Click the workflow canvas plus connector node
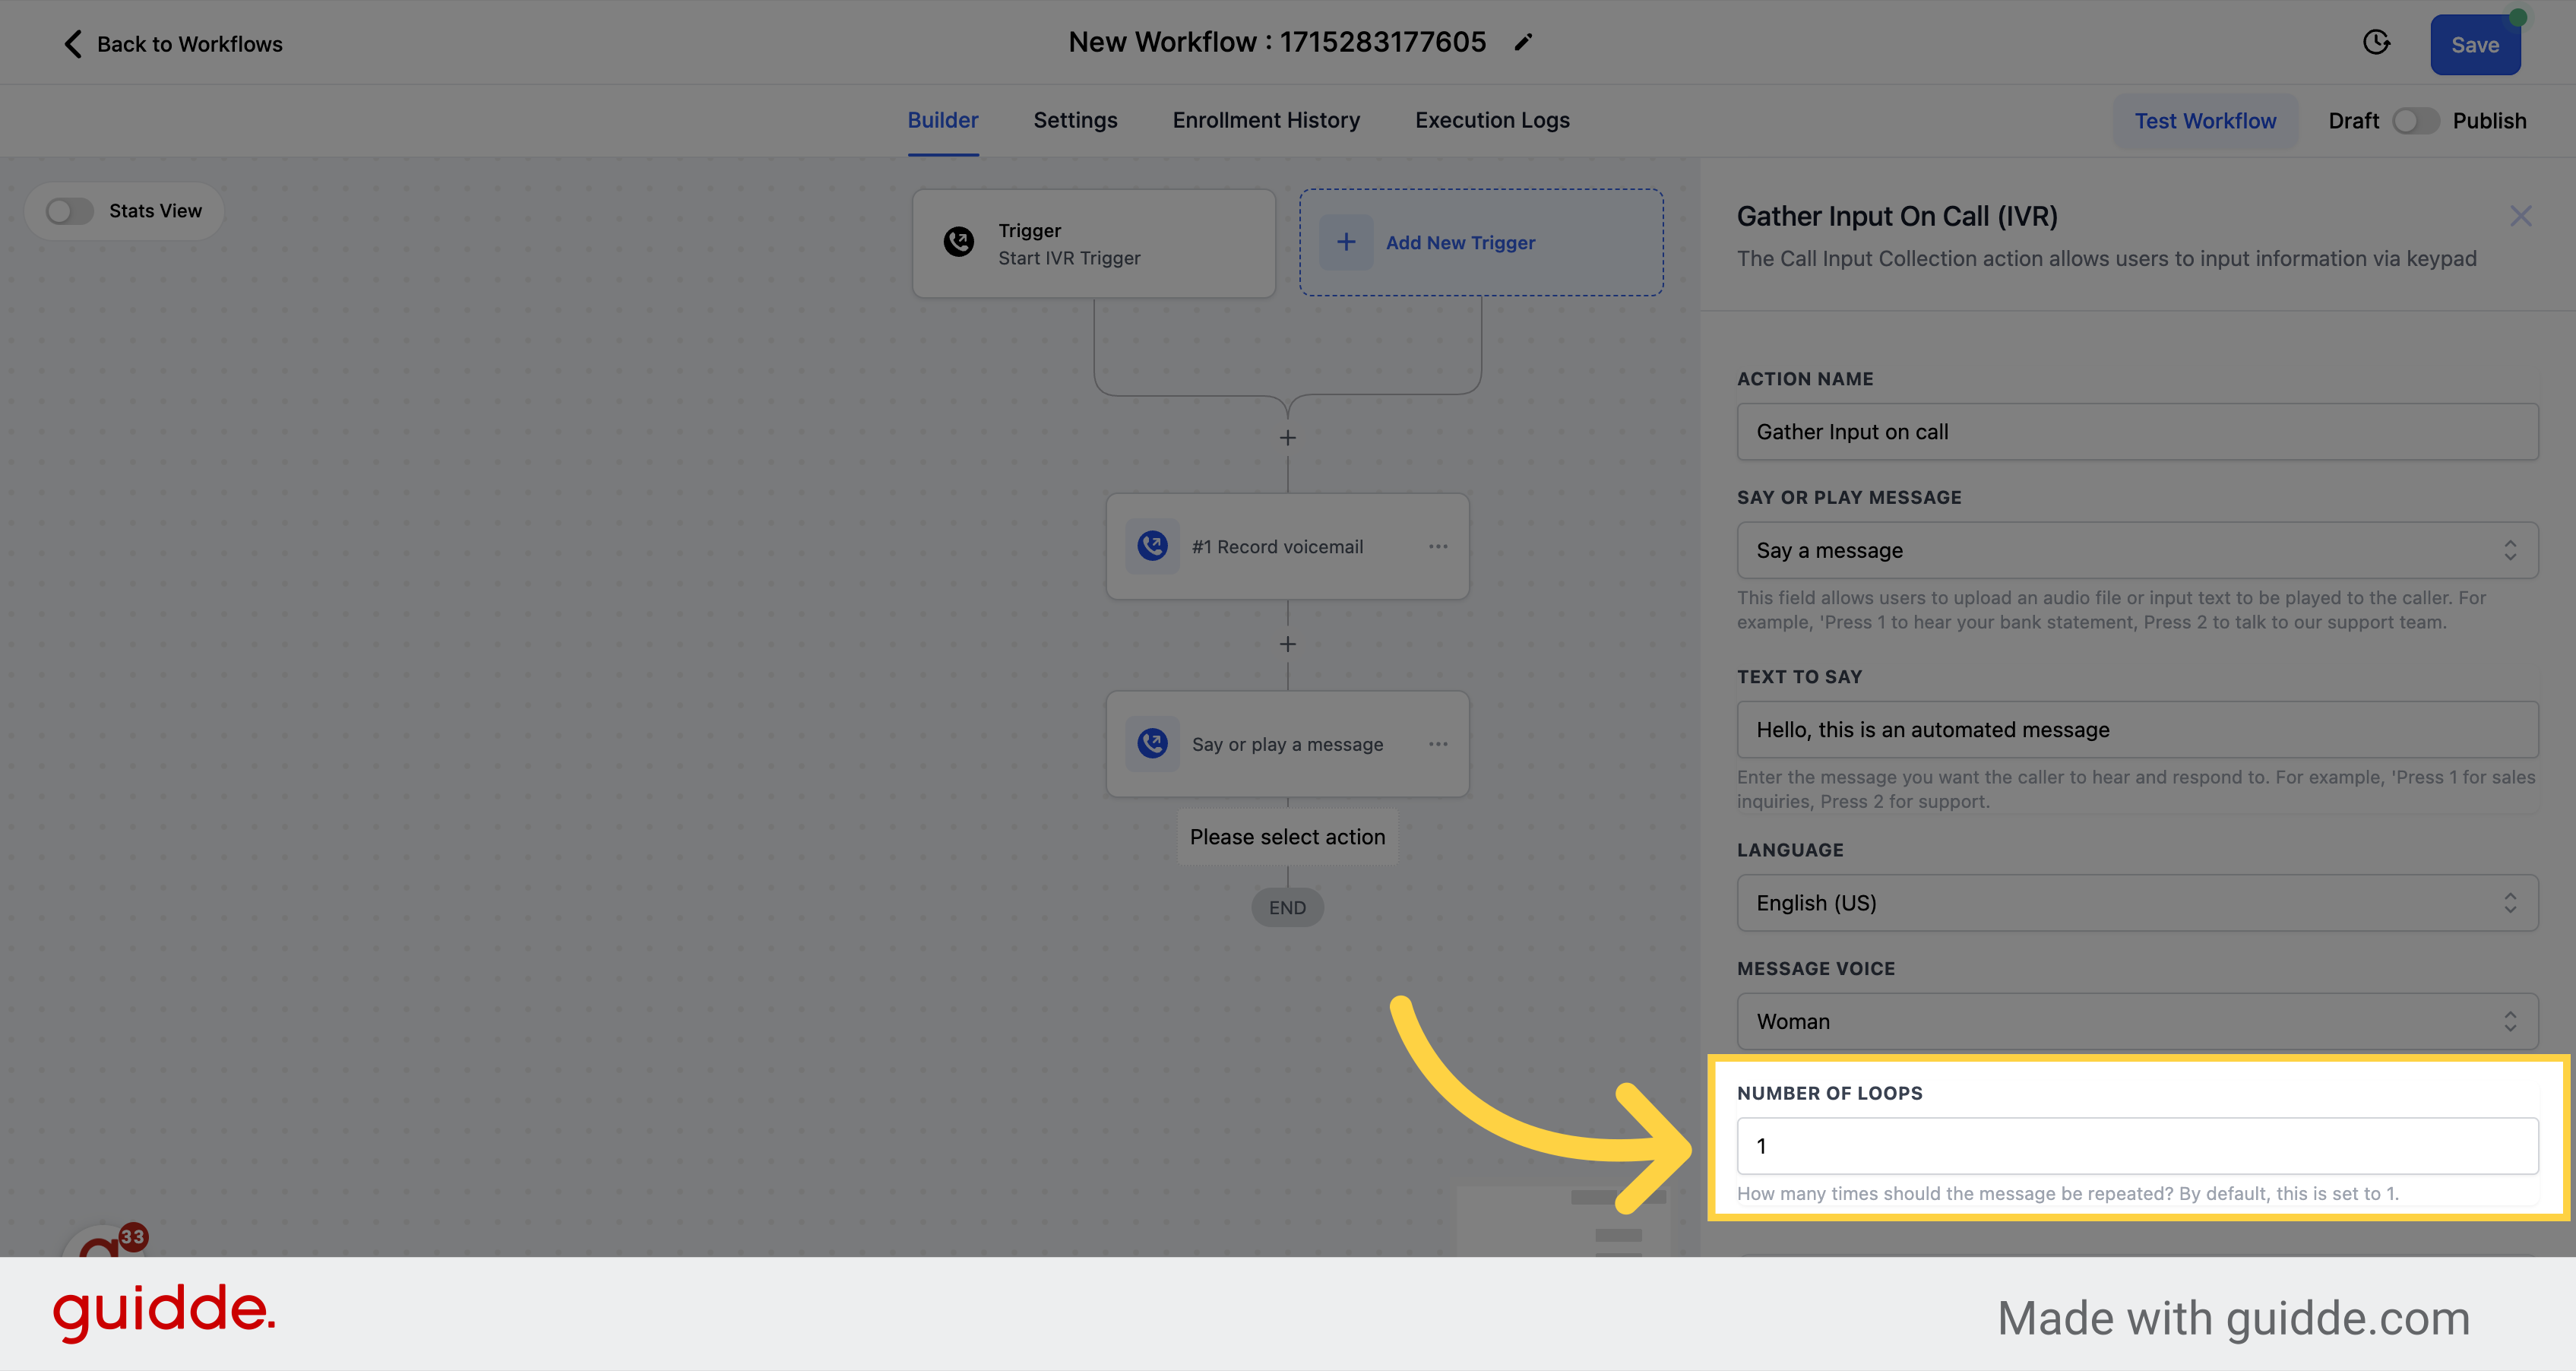The image size is (2576, 1371). tap(1286, 439)
